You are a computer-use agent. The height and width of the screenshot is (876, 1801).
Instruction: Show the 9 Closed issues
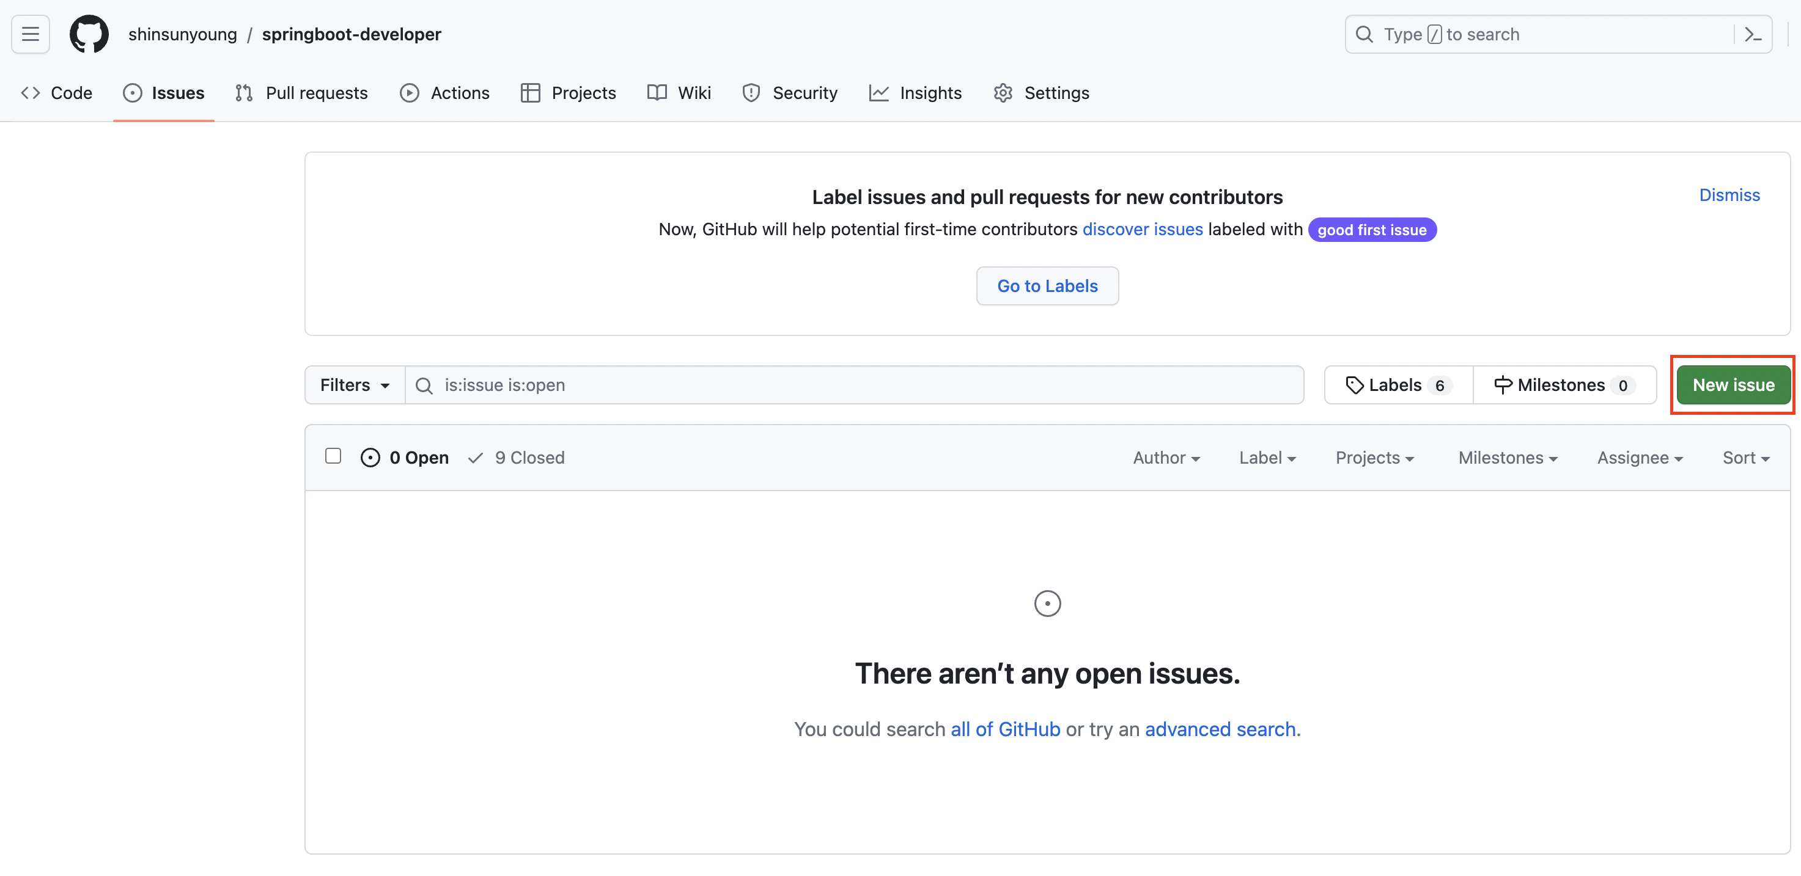click(517, 458)
